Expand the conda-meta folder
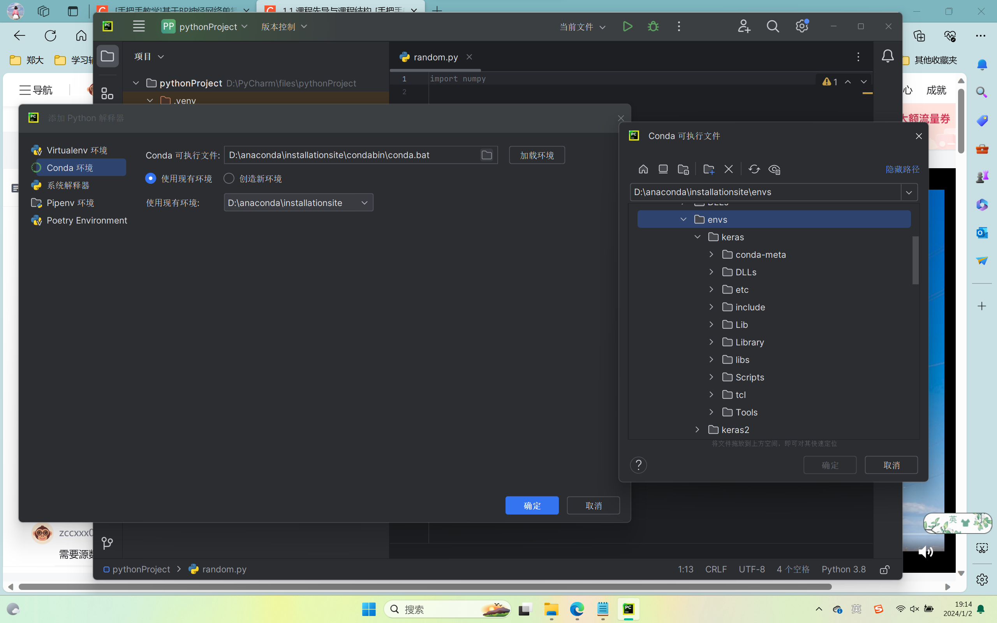The image size is (997, 623). 711,254
